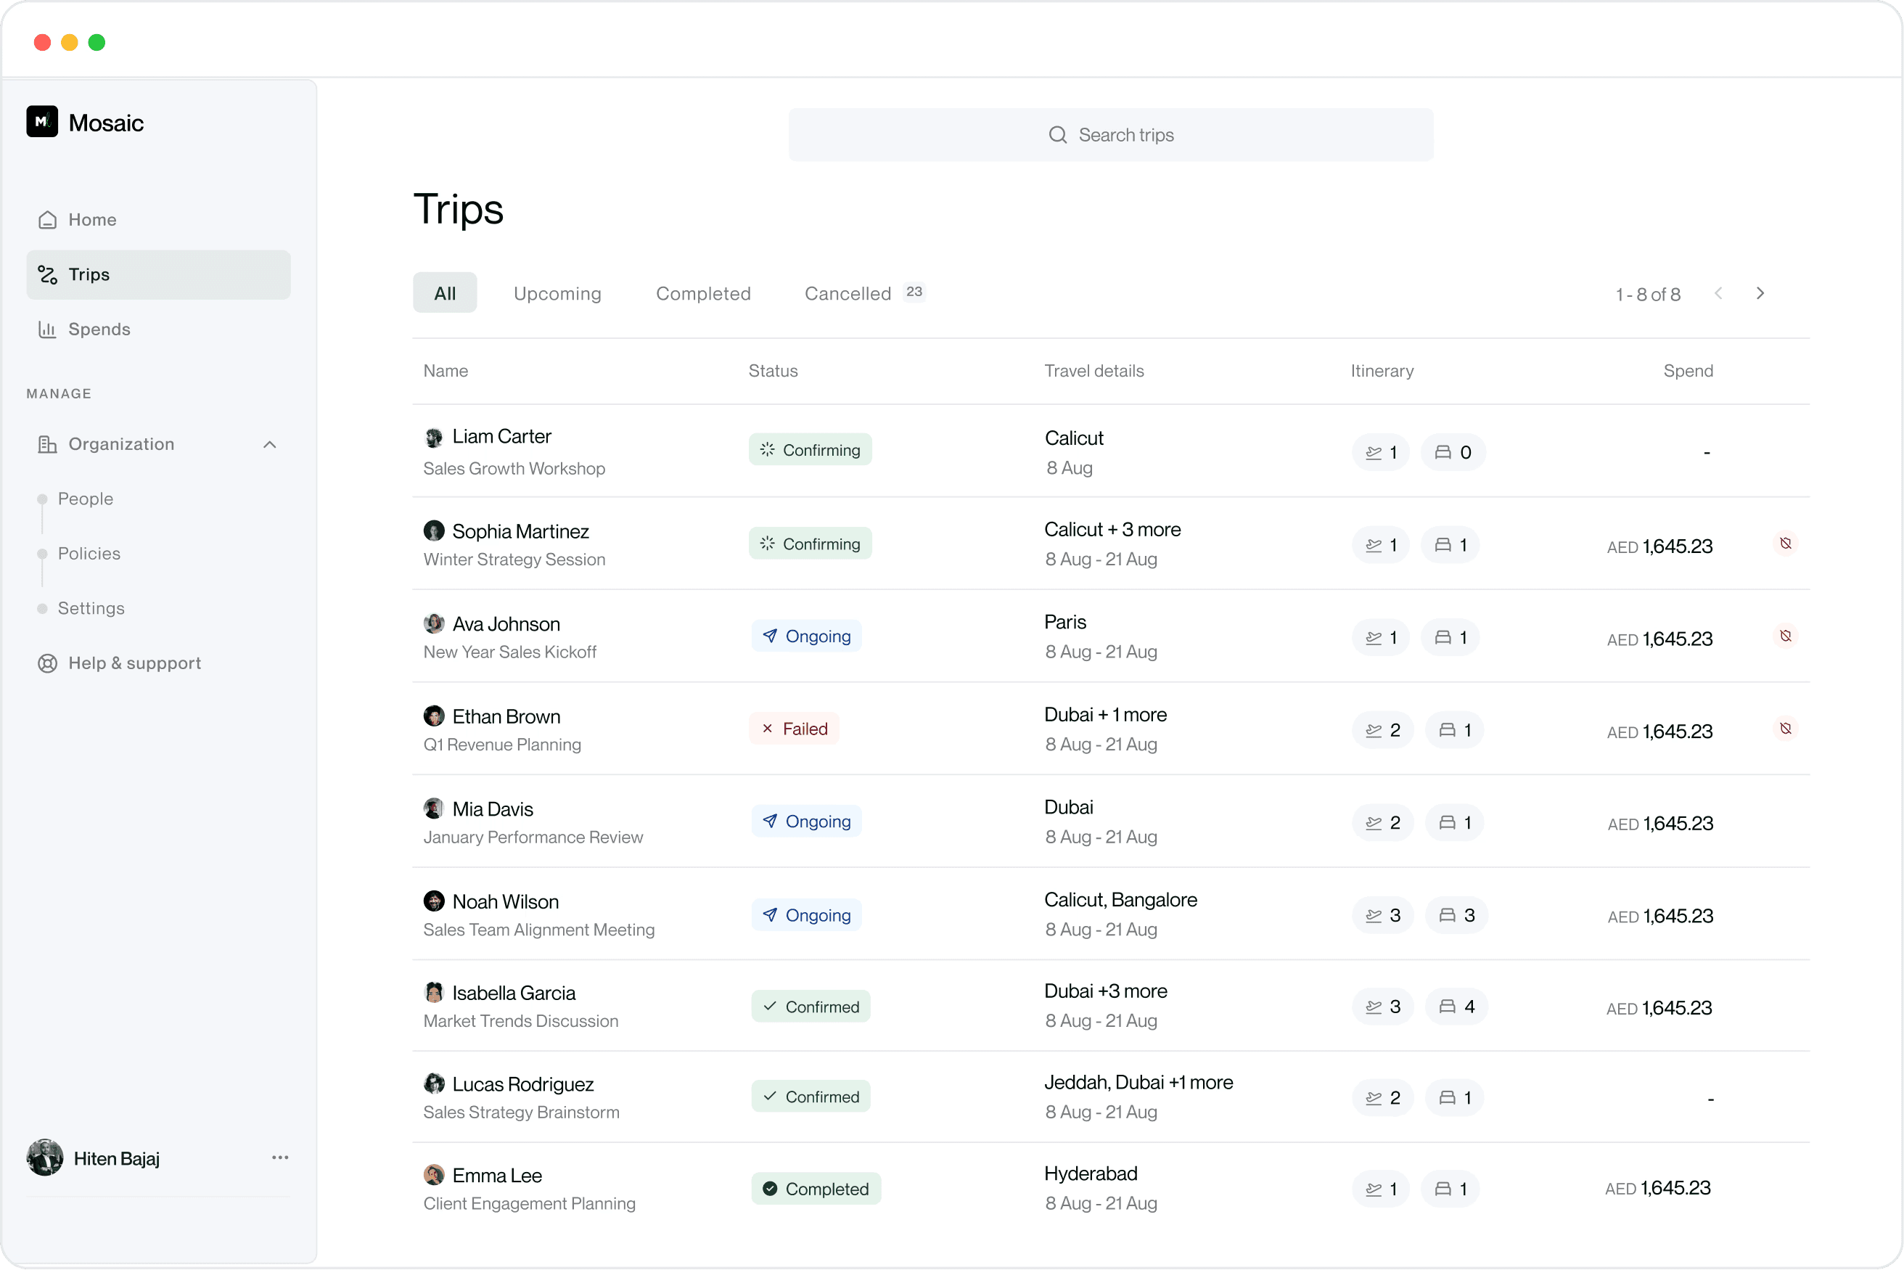Screen dimensions: 1904x1270
Task: Switch to the Cancelled tab
Action: pos(847,293)
